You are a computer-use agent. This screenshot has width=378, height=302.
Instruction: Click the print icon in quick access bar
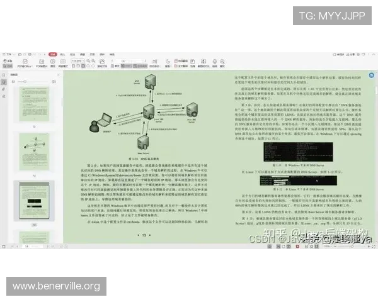pos(30,55)
